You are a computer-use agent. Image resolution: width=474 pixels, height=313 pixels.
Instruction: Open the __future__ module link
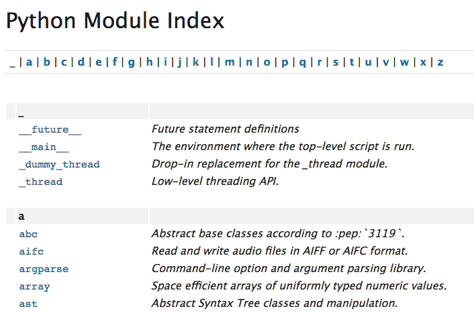point(50,129)
